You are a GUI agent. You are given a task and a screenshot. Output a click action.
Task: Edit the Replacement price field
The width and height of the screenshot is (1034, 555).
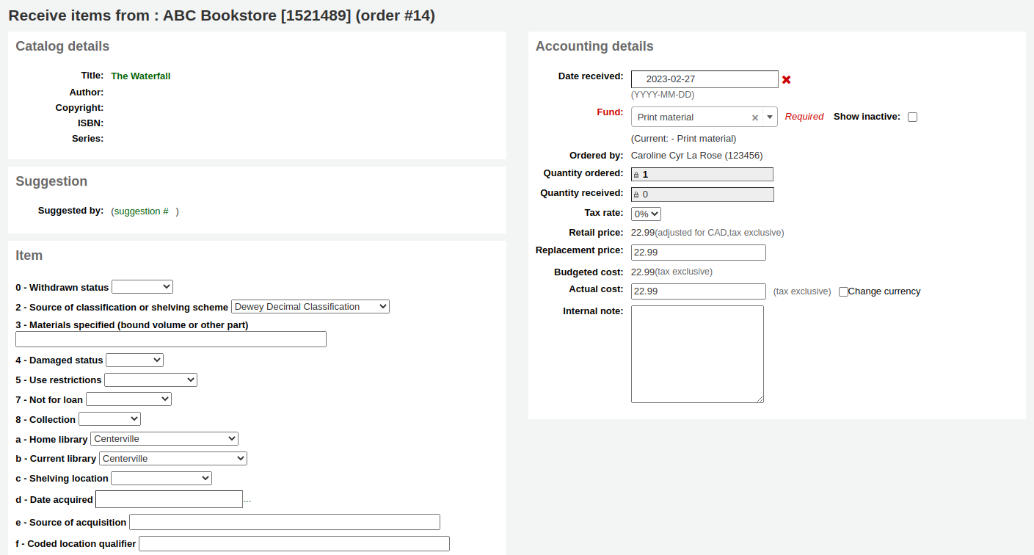coord(697,252)
